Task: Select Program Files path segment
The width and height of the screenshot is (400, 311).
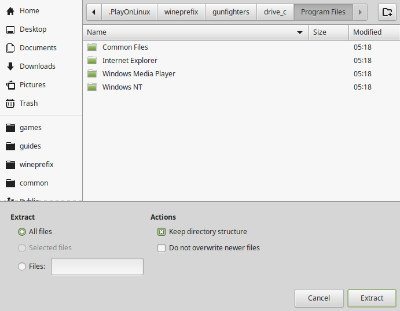Action: click(x=323, y=12)
